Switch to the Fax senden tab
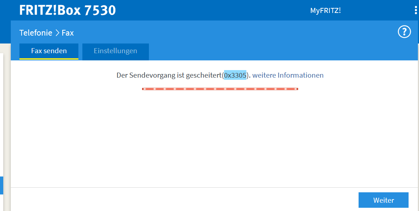419x211 pixels. click(x=49, y=51)
